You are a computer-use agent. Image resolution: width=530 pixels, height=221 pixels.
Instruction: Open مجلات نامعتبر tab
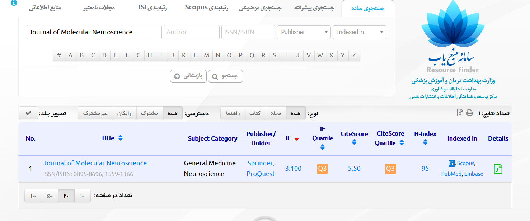(x=99, y=8)
